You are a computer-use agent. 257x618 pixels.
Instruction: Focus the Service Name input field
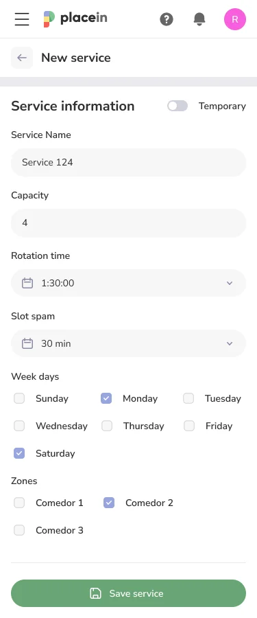[128, 162]
